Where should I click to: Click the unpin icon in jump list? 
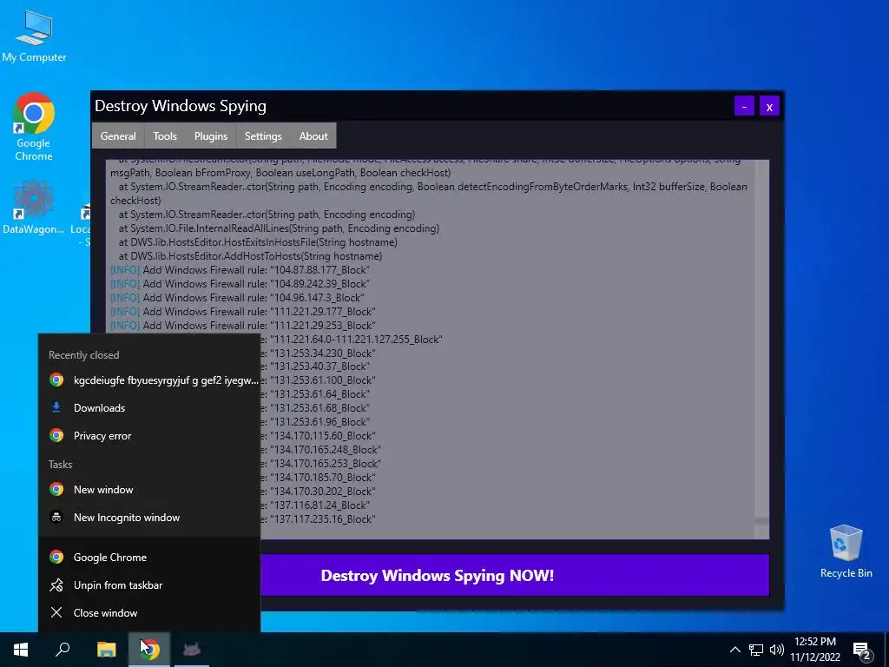click(56, 584)
